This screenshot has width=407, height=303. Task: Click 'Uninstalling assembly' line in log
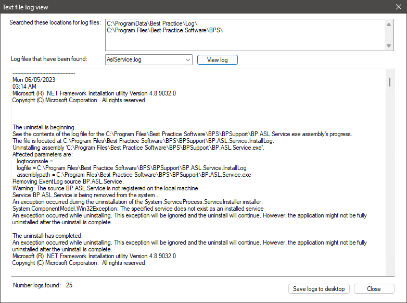coord(138,148)
